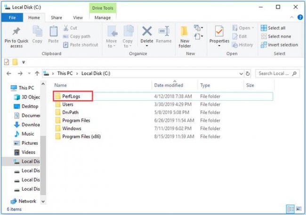Click History in Open group
This screenshot has width=306, height=215.
[242, 45]
